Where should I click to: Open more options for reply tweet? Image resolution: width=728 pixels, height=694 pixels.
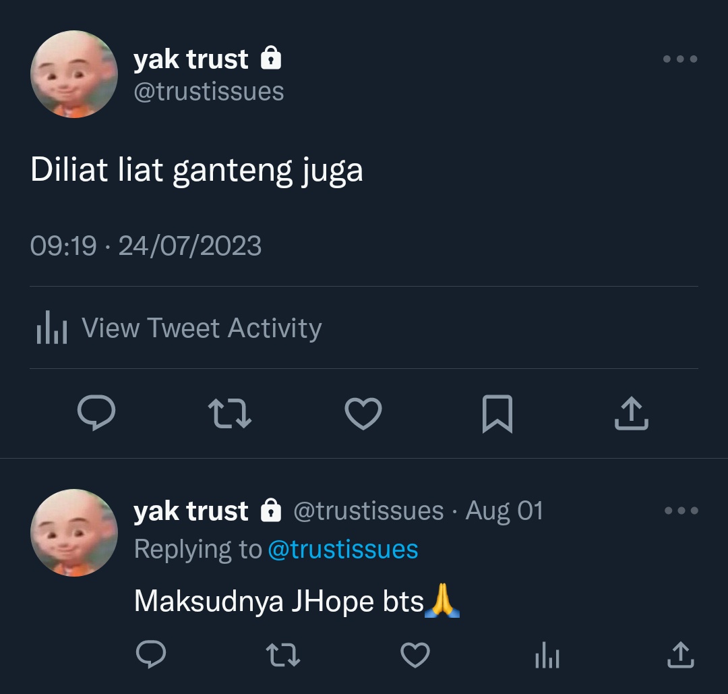coord(681,511)
